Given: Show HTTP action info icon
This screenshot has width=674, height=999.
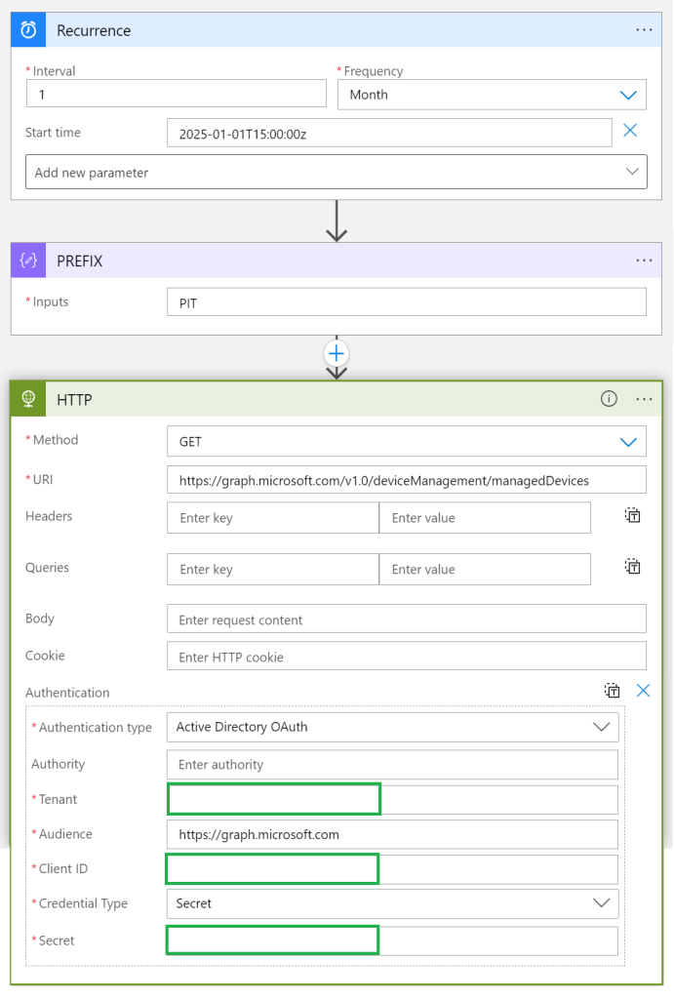Looking at the screenshot, I should 609,399.
